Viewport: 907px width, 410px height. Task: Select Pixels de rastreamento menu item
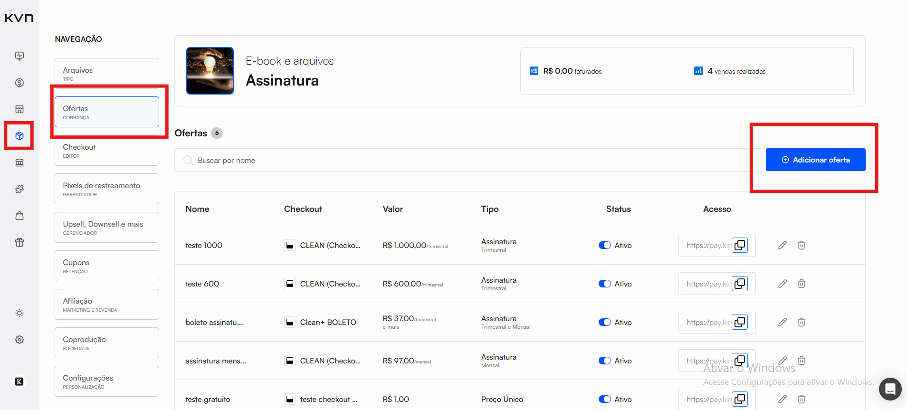coord(106,189)
